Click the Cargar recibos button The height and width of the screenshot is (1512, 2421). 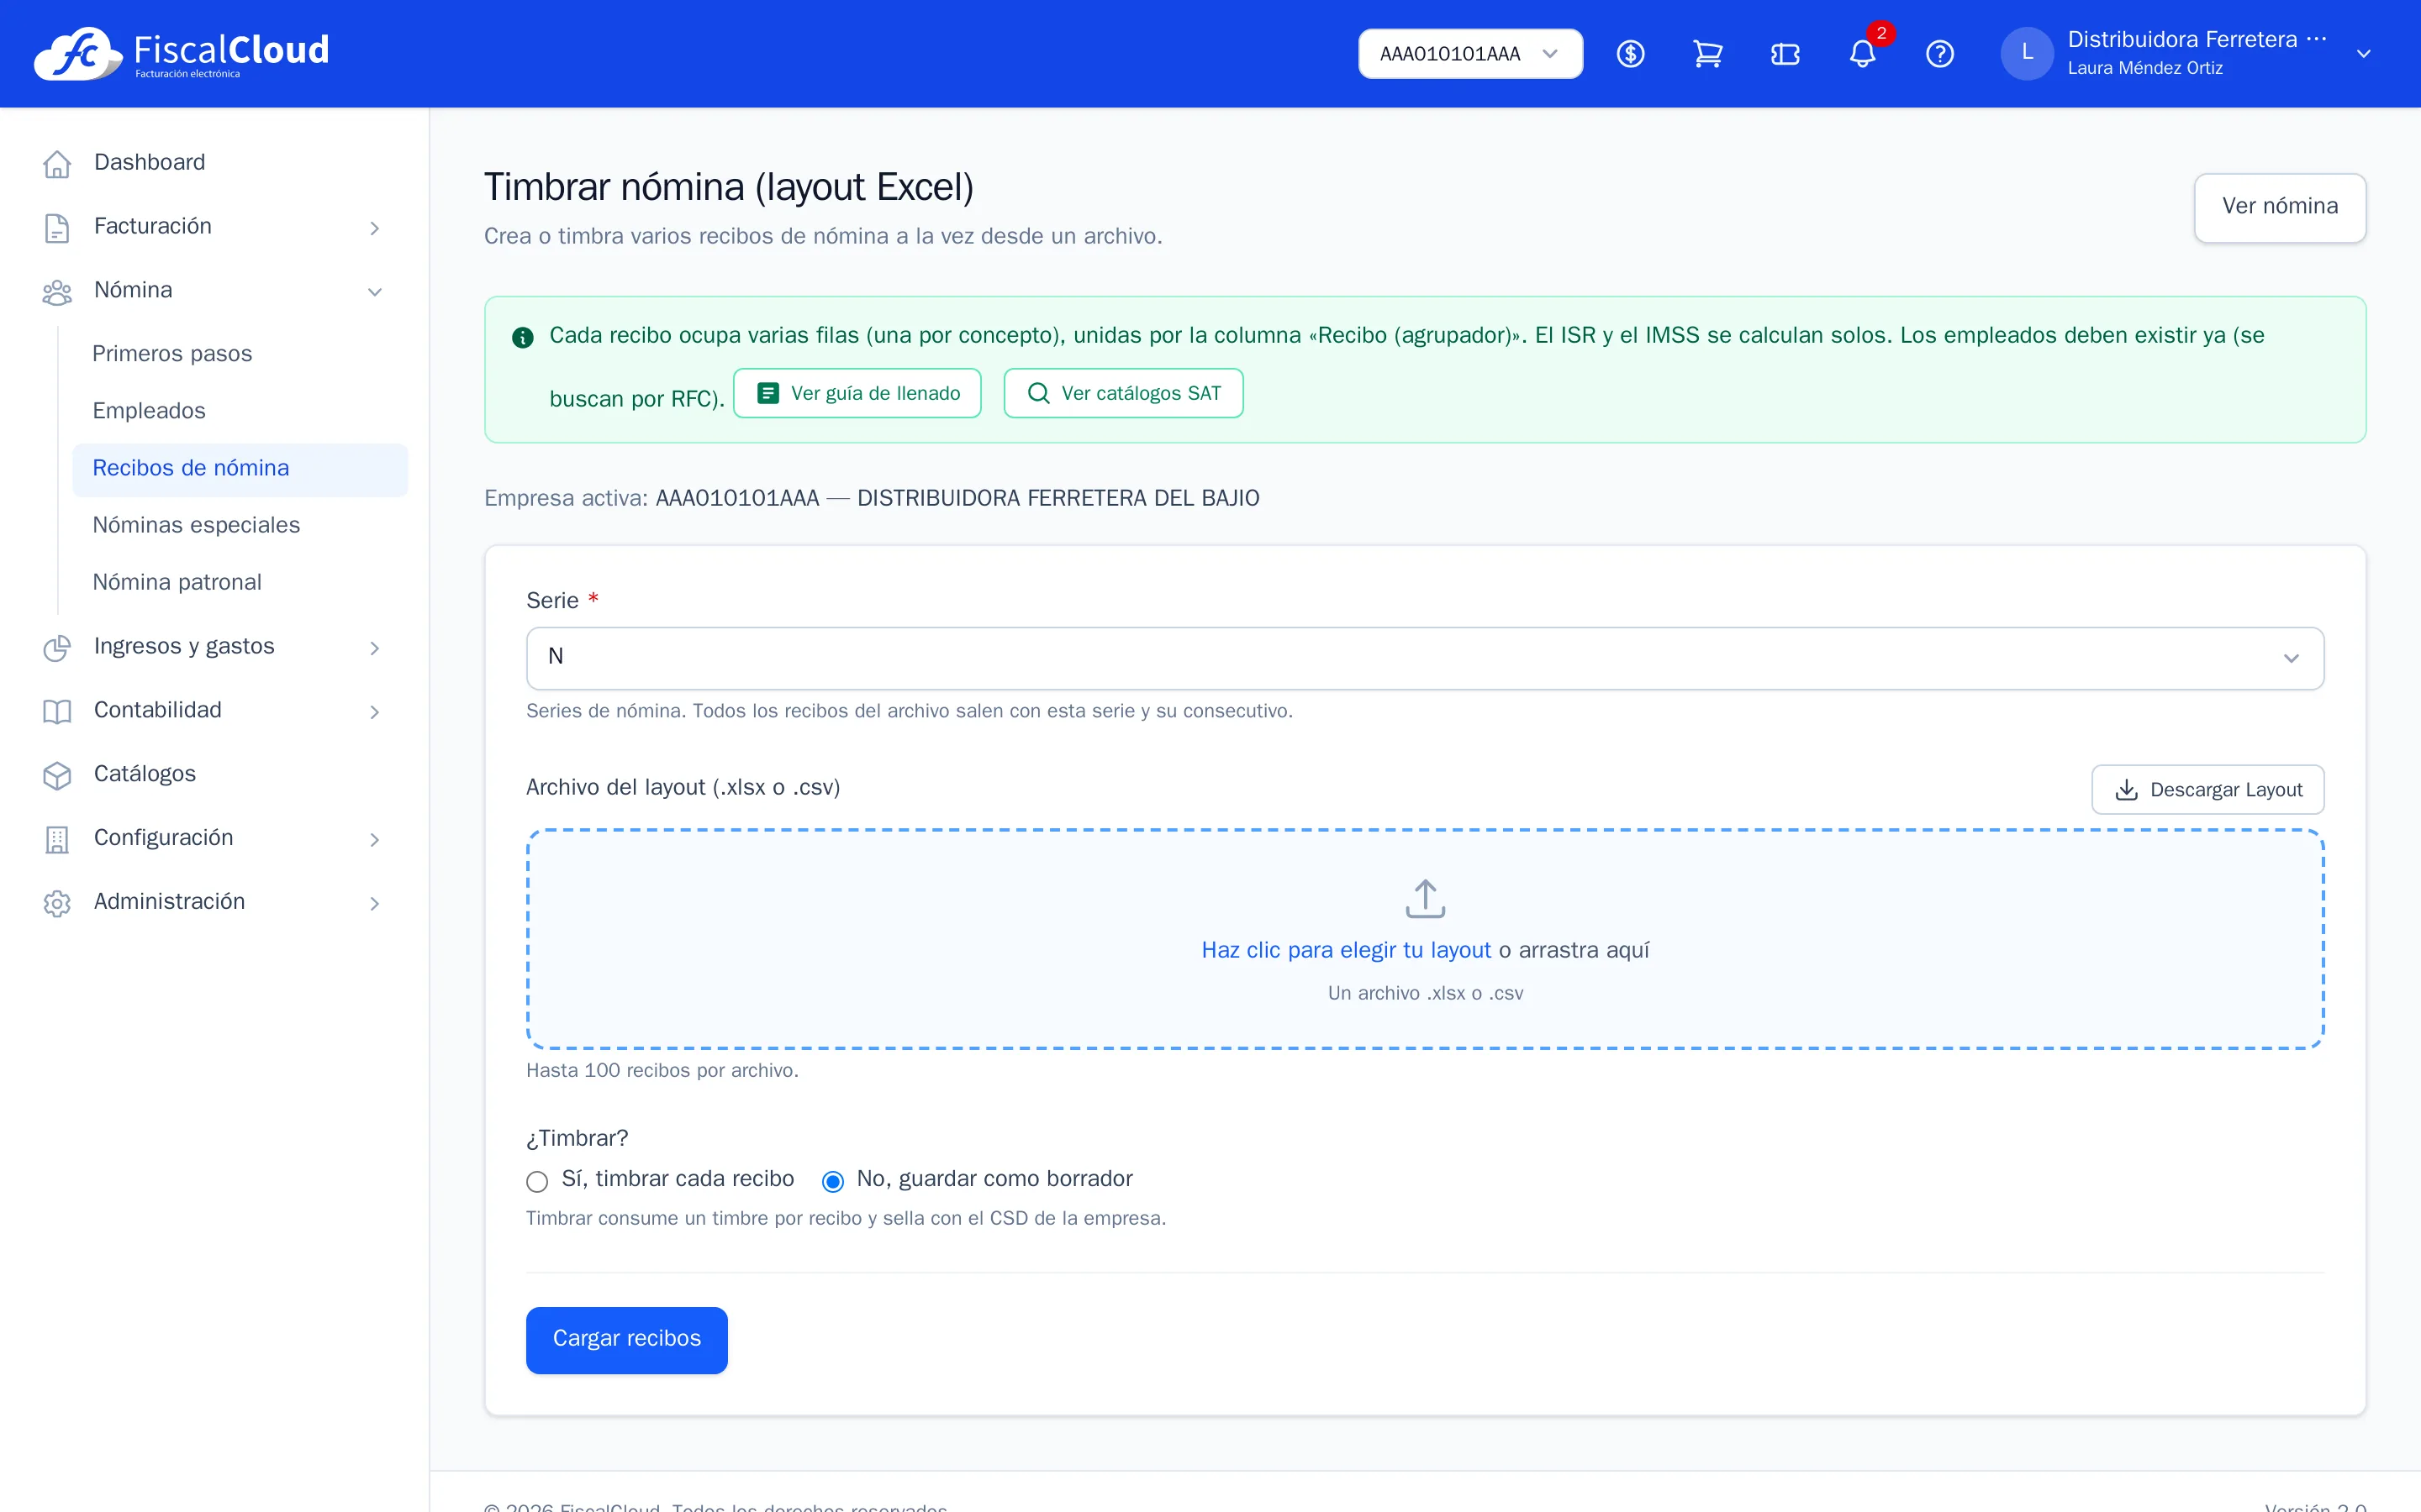tap(627, 1339)
